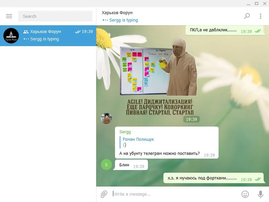Click the sticker sender's avatar photo
Viewport: 269px width, 202px height.
click(106, 119)
